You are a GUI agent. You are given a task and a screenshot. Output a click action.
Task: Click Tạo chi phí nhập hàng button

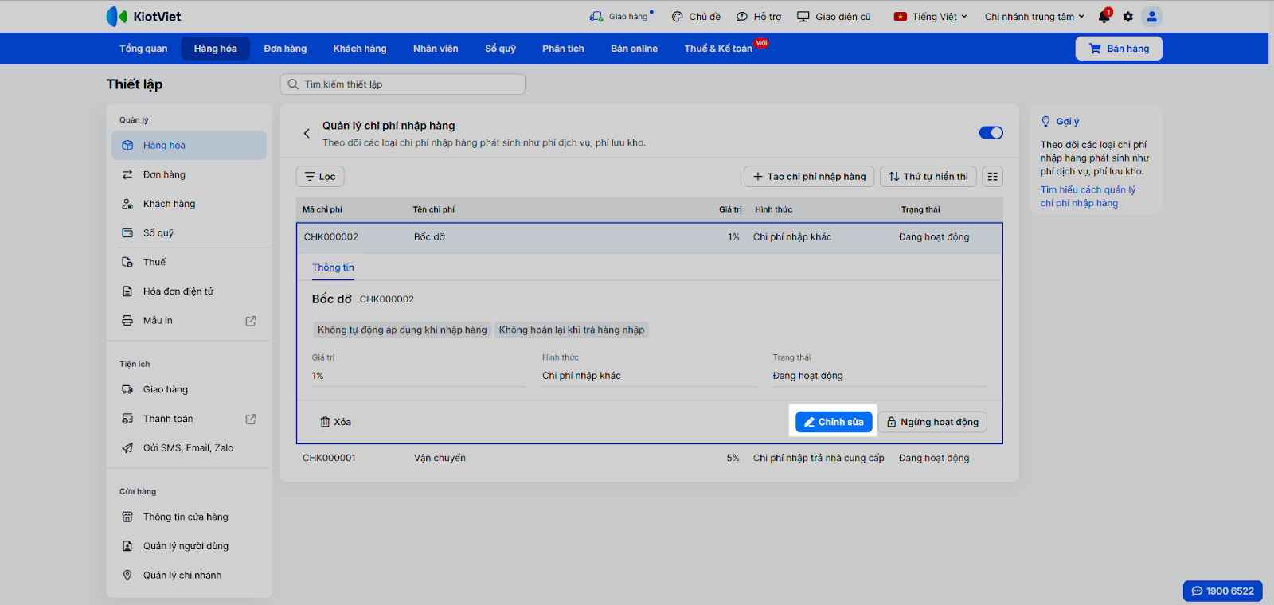[x=809, y=177]
